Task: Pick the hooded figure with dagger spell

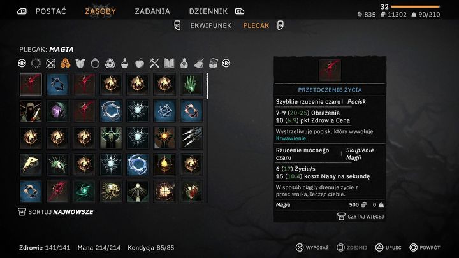Action: tap(31, 111)
